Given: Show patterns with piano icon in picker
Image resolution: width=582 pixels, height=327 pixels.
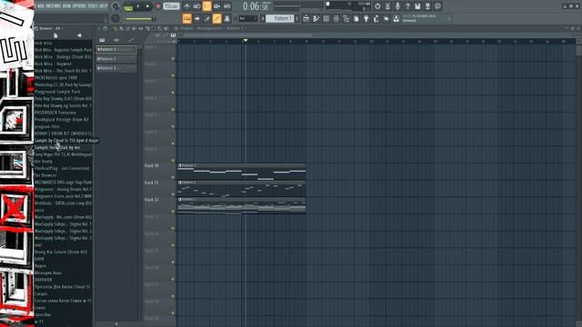Looking at the screenshot, I should coord(102,40).
